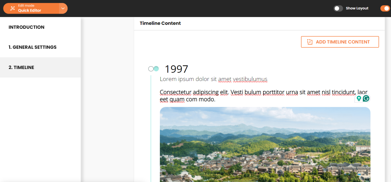Expand the Edit mode dropdown arrow
The width and height of the screenshot is (391, 182).
click(63, 8)
